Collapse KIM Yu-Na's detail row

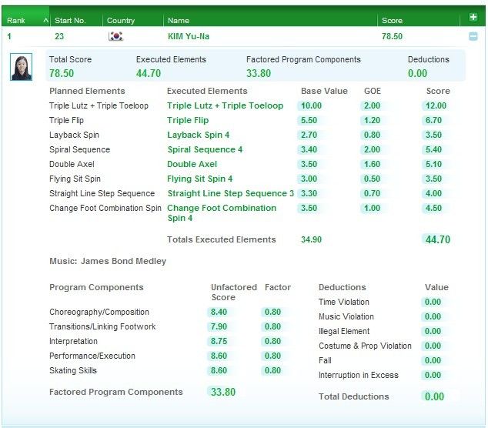[x=473, y=36]
